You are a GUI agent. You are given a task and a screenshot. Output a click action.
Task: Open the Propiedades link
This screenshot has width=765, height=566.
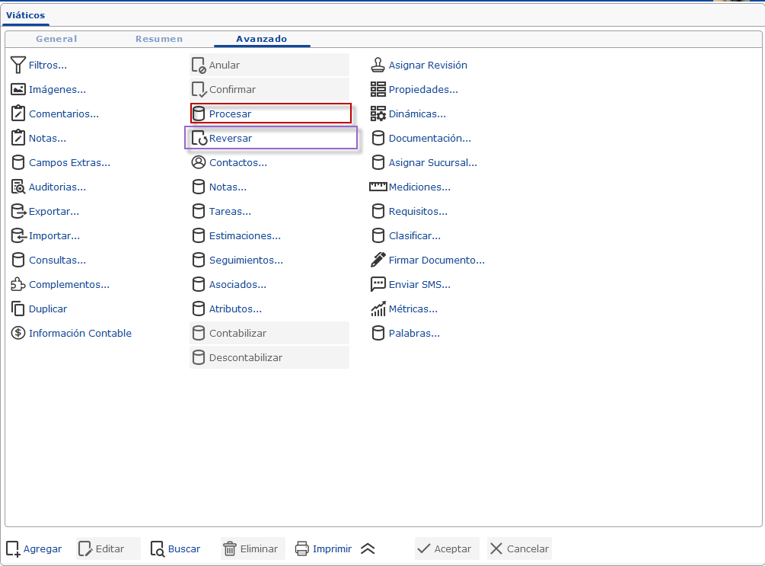click(x=423, y=90)
